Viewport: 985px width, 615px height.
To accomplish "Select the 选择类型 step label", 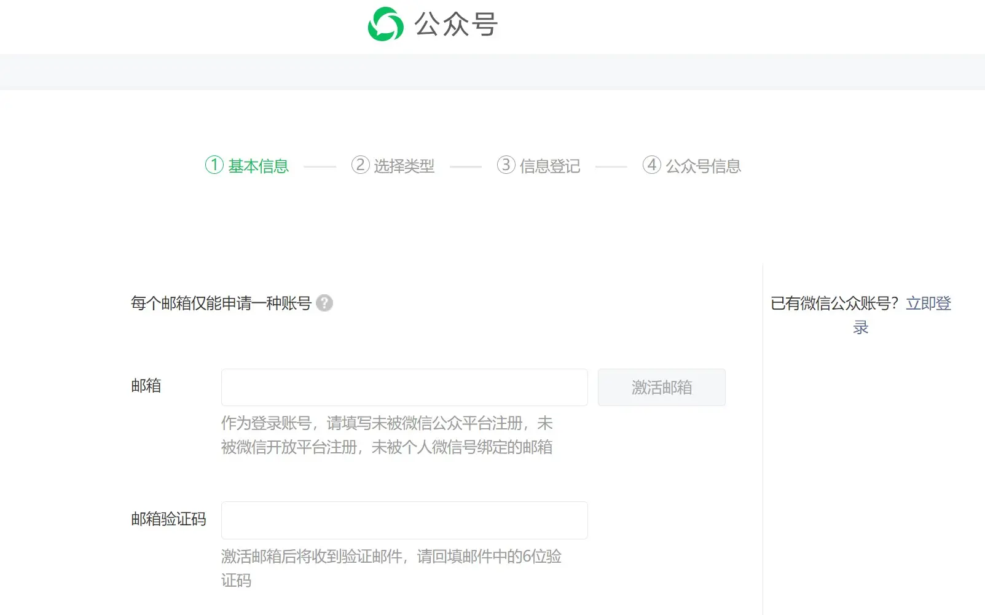I will (x=404, y=166).
